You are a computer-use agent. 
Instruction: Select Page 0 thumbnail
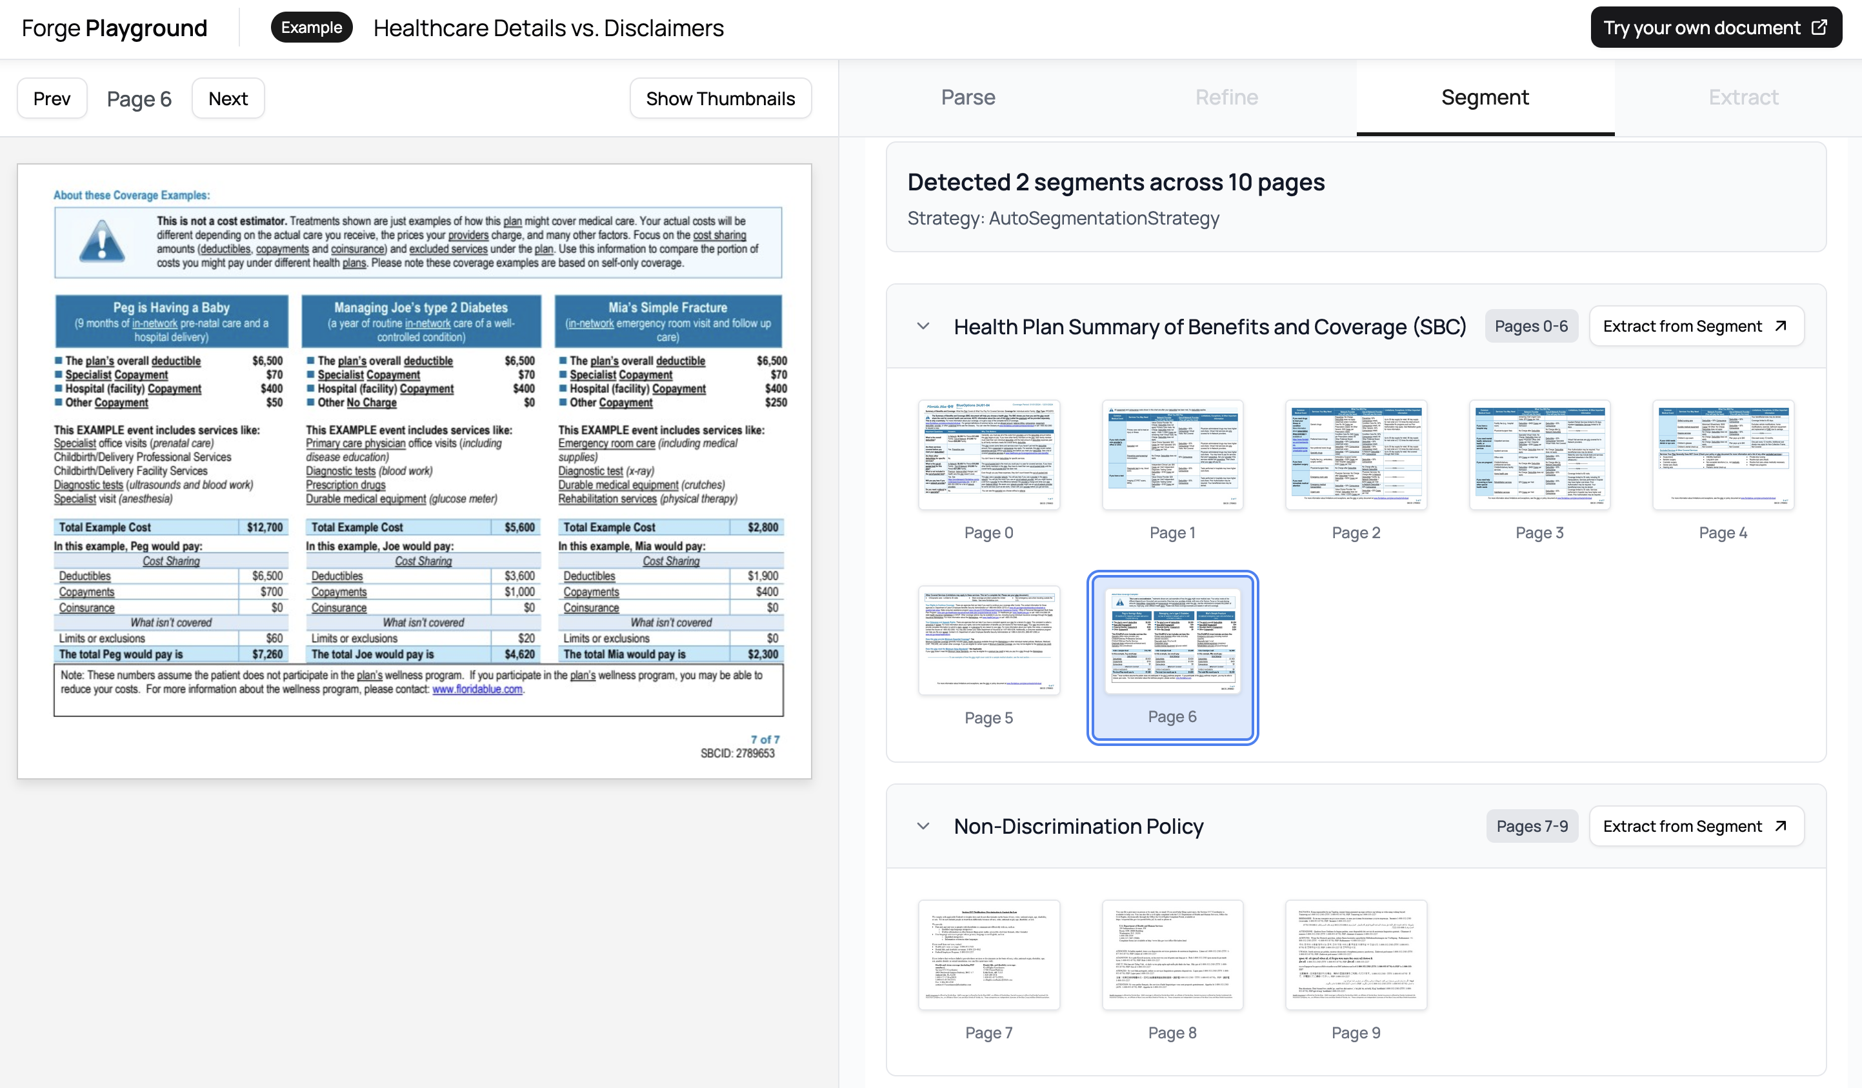pyautogui.click(x=988, y=456)
